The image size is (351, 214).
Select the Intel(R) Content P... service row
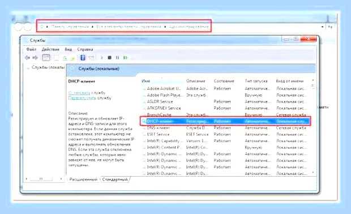(x=225, y=147)
